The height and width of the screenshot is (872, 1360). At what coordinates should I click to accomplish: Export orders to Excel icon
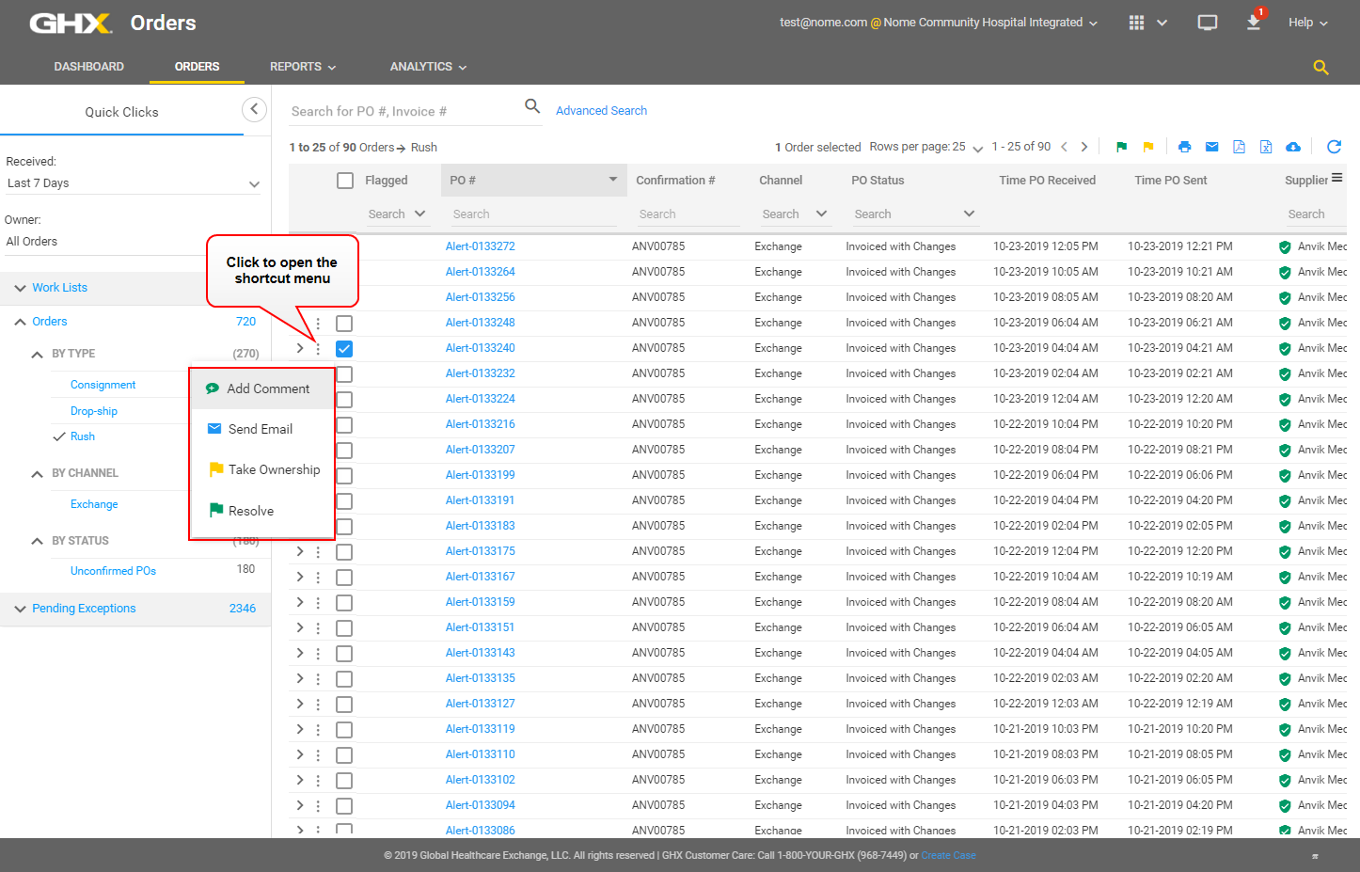pyautogui.click(x=1266, y=147)
